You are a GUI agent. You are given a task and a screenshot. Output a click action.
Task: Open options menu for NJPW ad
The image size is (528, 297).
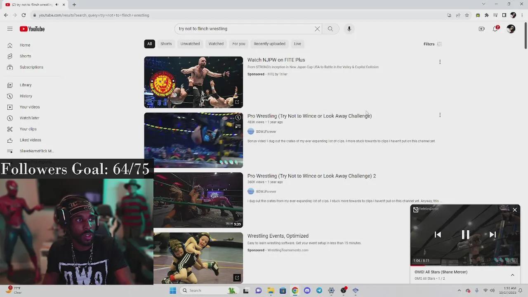[440, 62]
